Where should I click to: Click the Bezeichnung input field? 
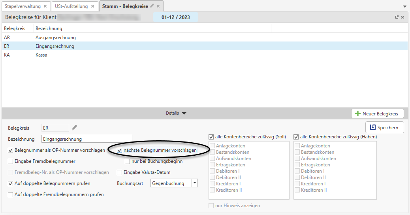click(87, 139)
